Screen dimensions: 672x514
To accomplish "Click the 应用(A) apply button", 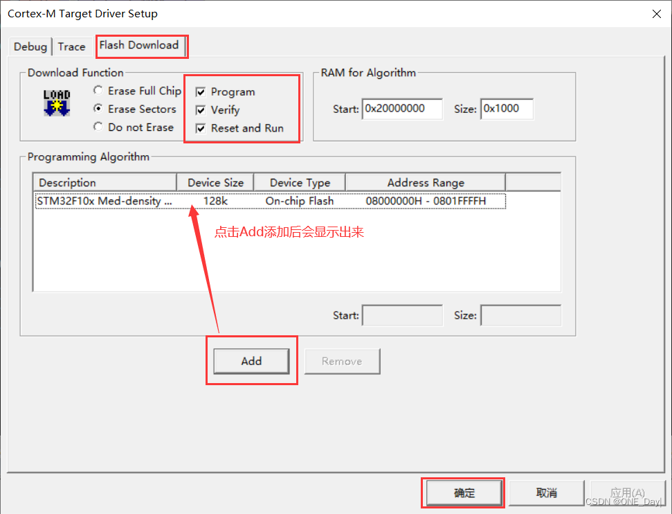I will click(628, 493).
